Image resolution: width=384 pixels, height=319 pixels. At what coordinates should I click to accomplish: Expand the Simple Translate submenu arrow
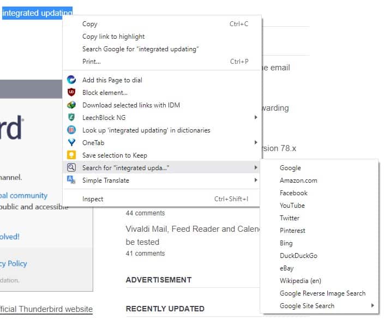coord(256,180)
